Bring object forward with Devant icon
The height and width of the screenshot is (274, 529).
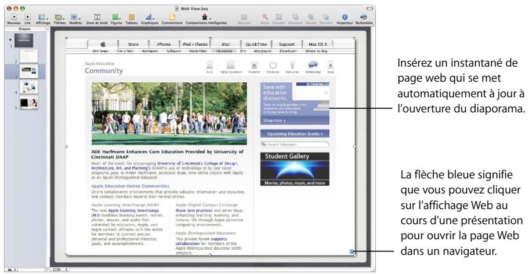[311, 17]
